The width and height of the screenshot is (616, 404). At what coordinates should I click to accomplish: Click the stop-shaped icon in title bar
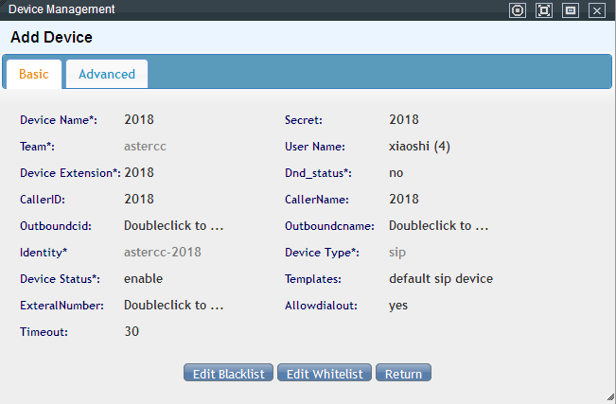(518, 10)
